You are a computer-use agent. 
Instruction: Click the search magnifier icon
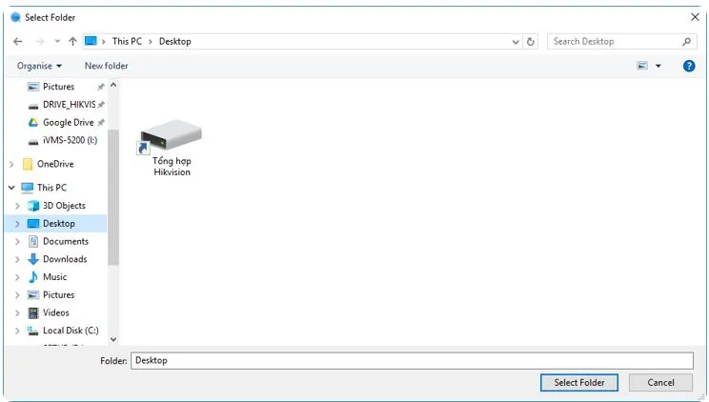[x=687, y=42]
